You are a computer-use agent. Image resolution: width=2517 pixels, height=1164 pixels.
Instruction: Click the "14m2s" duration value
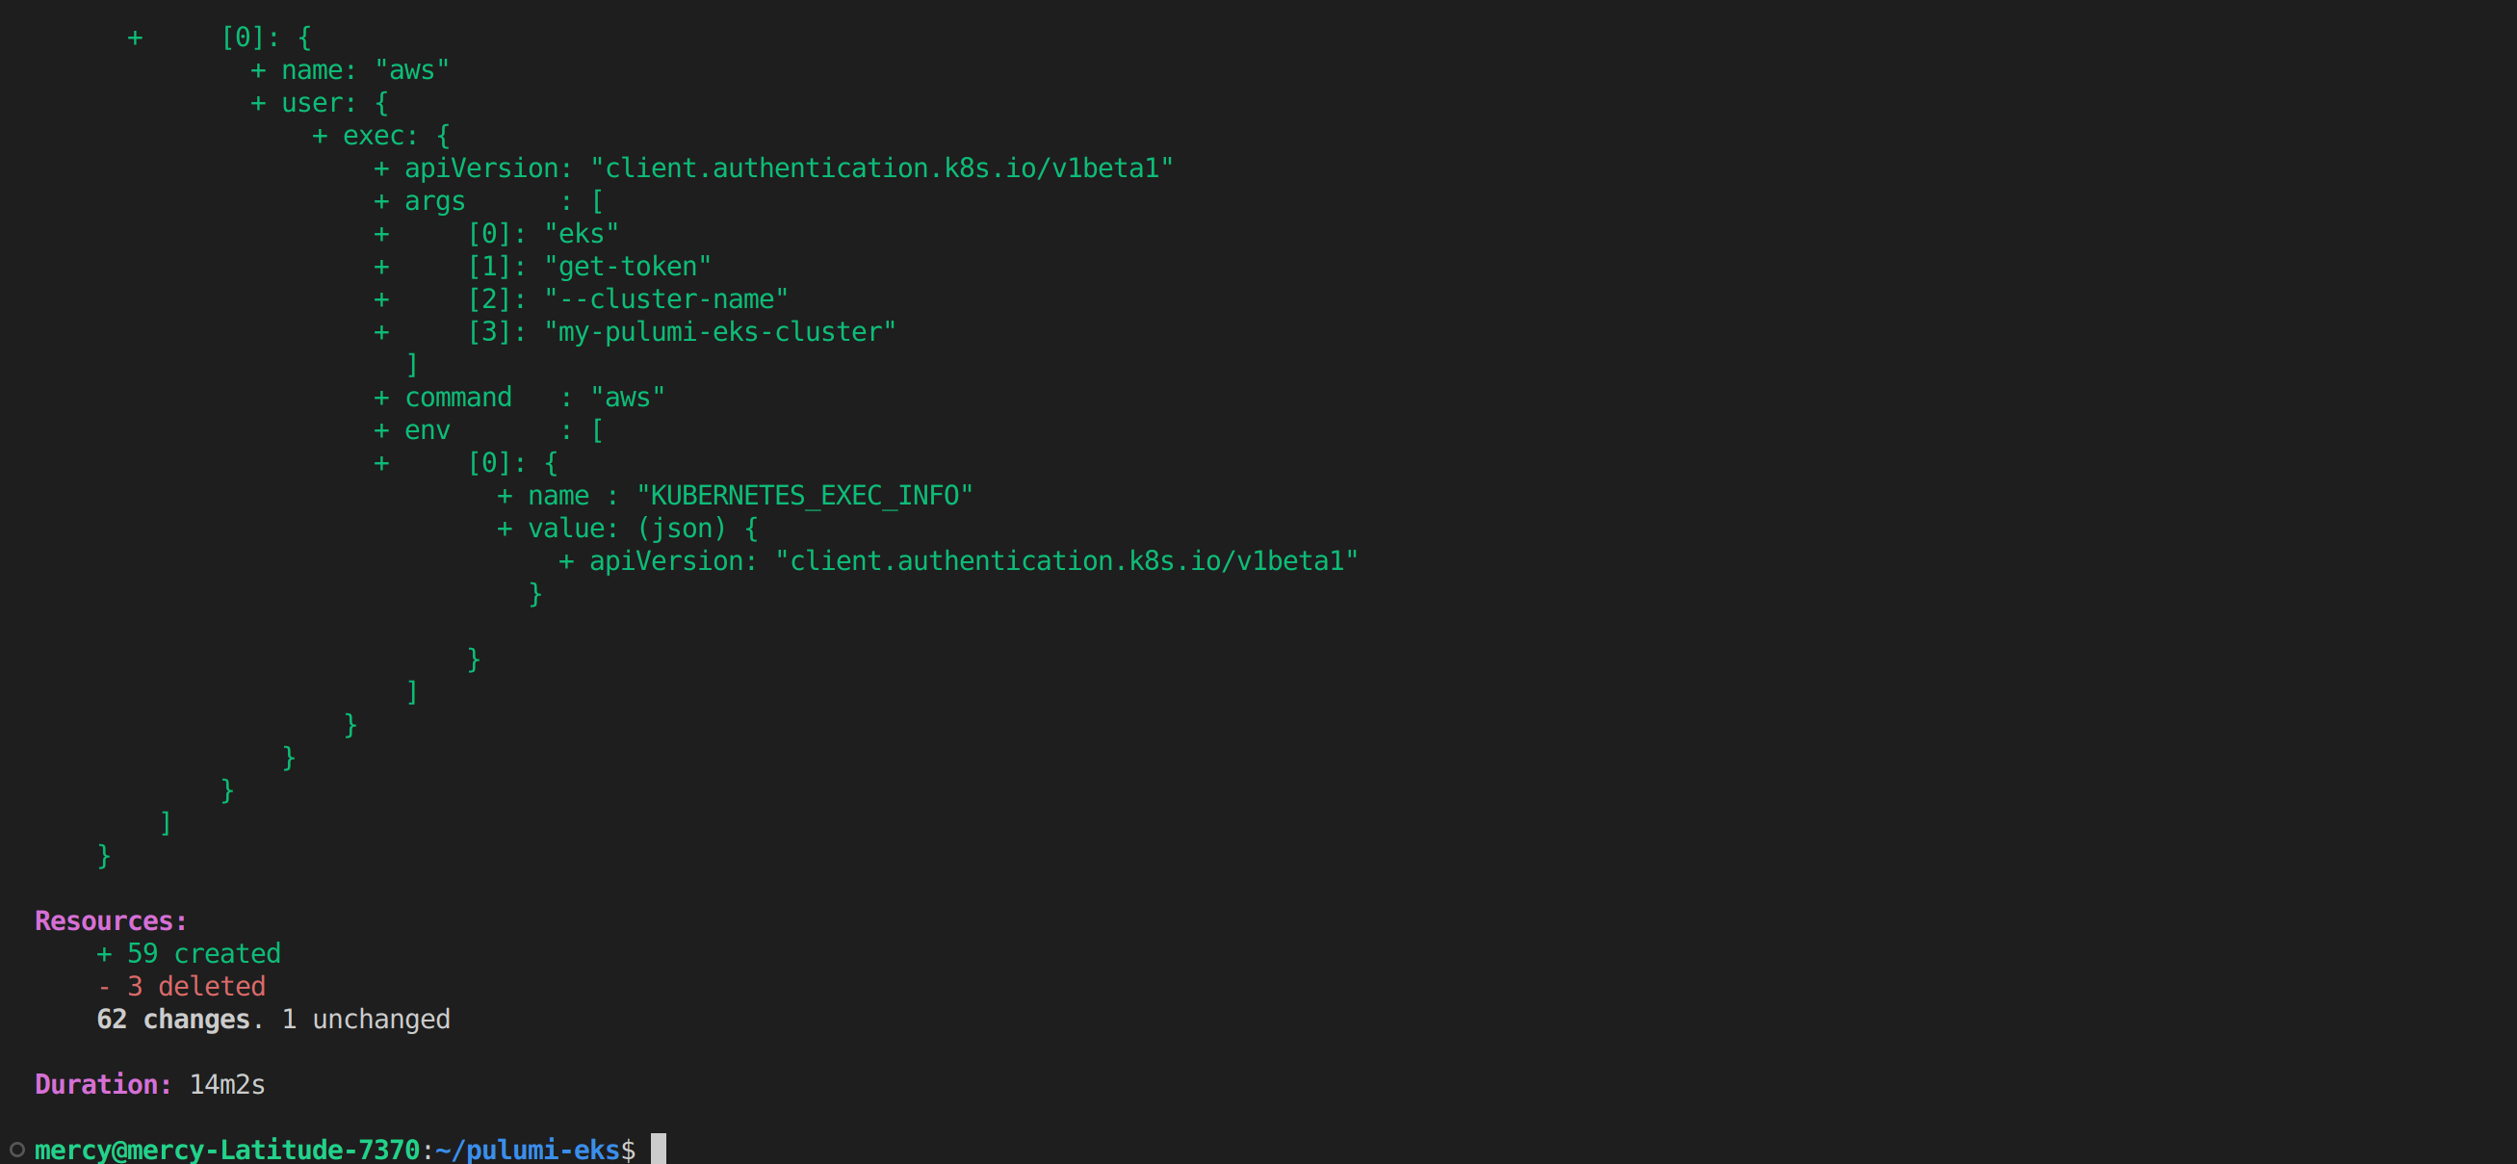click(226, 1085)
